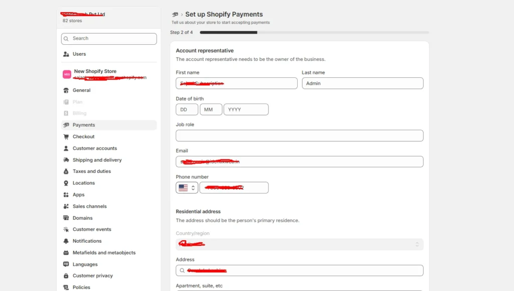This screenshot has height=291, width=514.
Task: Click the pink New Shopify Store avatar
Action: tap(67, 74)
